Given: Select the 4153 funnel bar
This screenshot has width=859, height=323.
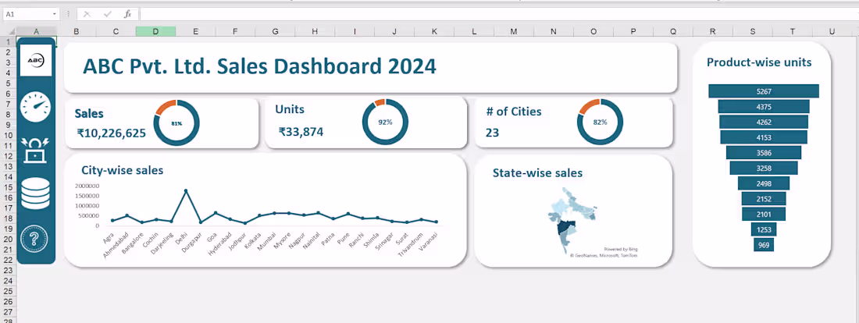Looking at the screenshot, I should click(763, 137).
